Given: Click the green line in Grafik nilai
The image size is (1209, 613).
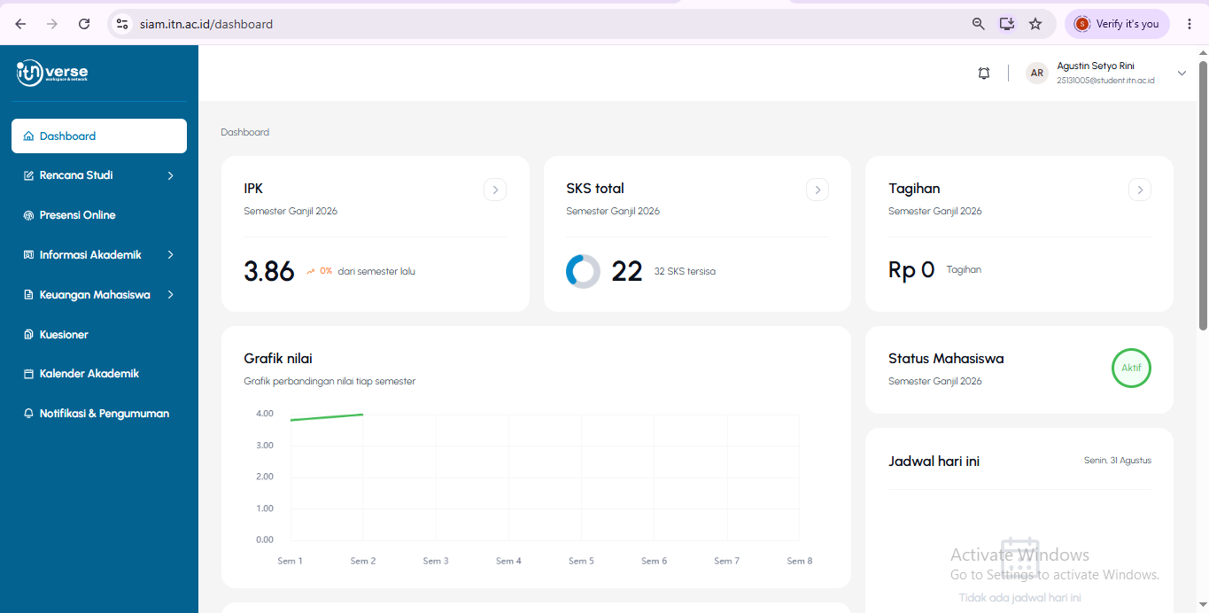Looking at the screenshot, I should coord(327,417).
